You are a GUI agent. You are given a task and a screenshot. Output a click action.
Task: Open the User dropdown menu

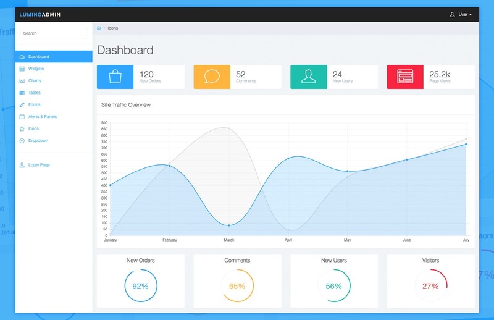461,14
